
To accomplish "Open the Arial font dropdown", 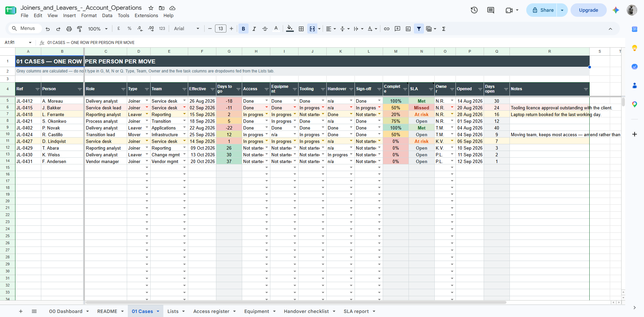I will coord(186,29).
